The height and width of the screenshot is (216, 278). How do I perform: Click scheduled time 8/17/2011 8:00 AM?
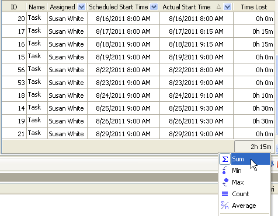click(123, 31)
